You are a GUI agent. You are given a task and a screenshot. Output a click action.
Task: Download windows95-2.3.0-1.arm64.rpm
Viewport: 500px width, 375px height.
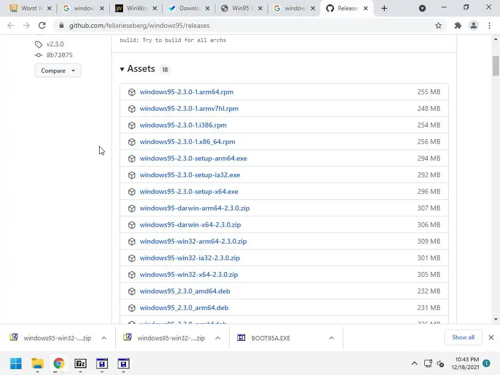pos(187,92)
